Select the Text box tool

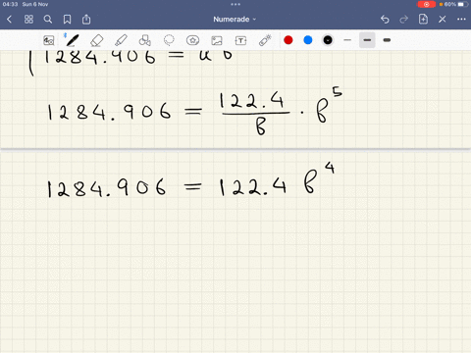[x=240, y=40]
